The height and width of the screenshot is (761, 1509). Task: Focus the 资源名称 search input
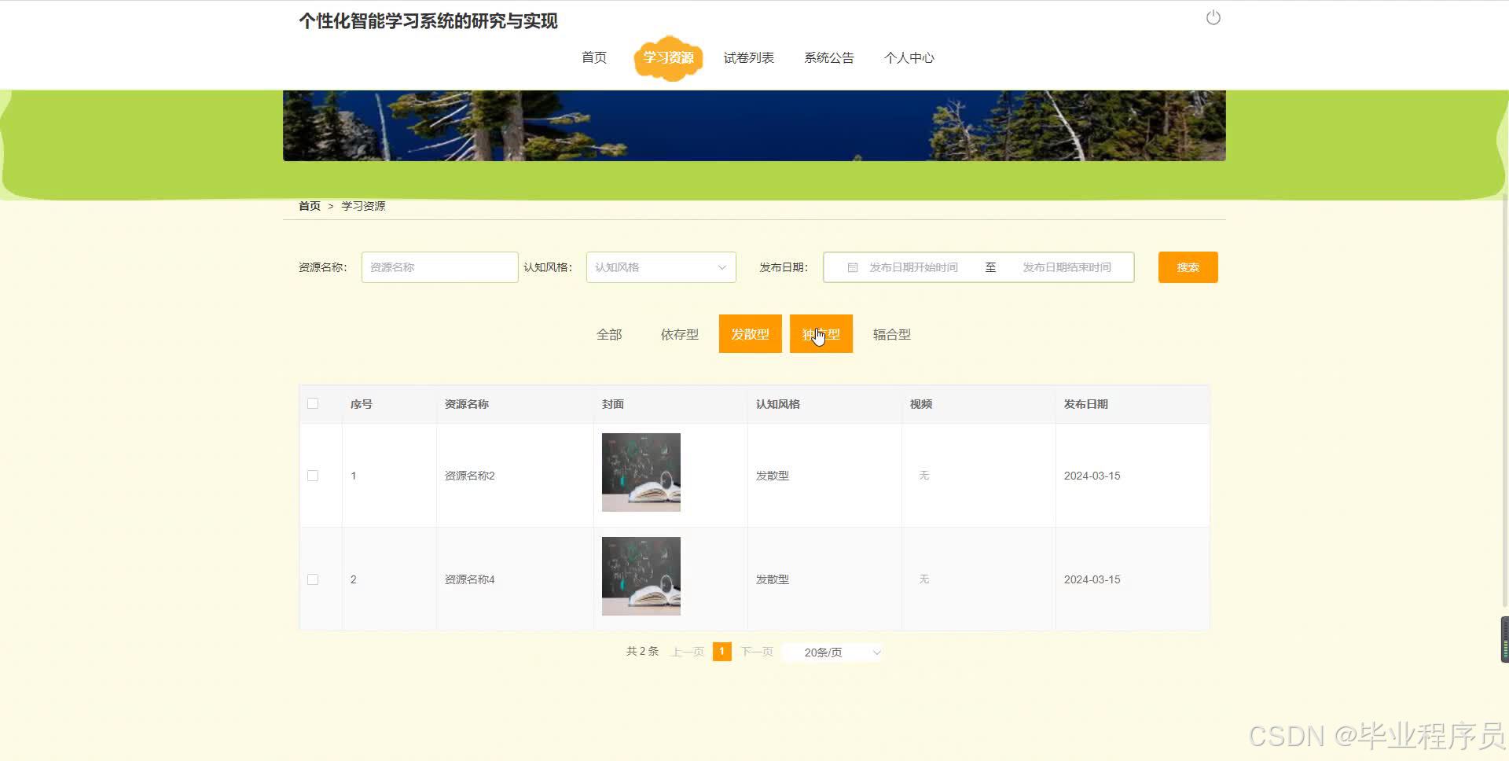(440, 267)
